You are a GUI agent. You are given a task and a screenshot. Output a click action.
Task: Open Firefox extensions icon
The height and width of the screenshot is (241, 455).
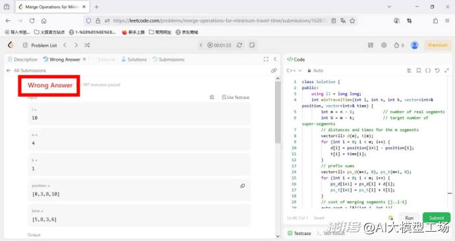click(435, 20)
